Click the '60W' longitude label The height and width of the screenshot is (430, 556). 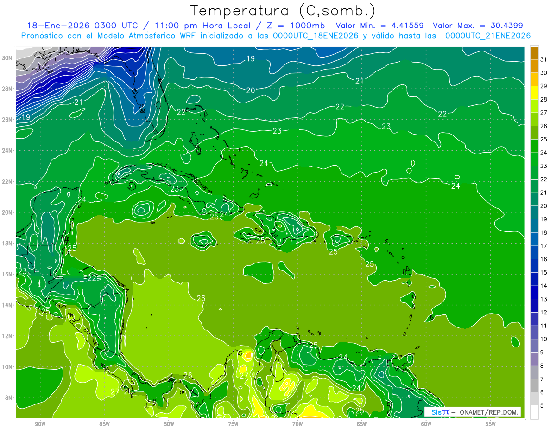click(426, 424)
